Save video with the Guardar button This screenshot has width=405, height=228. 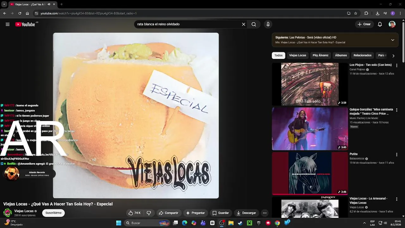(x=221, y=213)
